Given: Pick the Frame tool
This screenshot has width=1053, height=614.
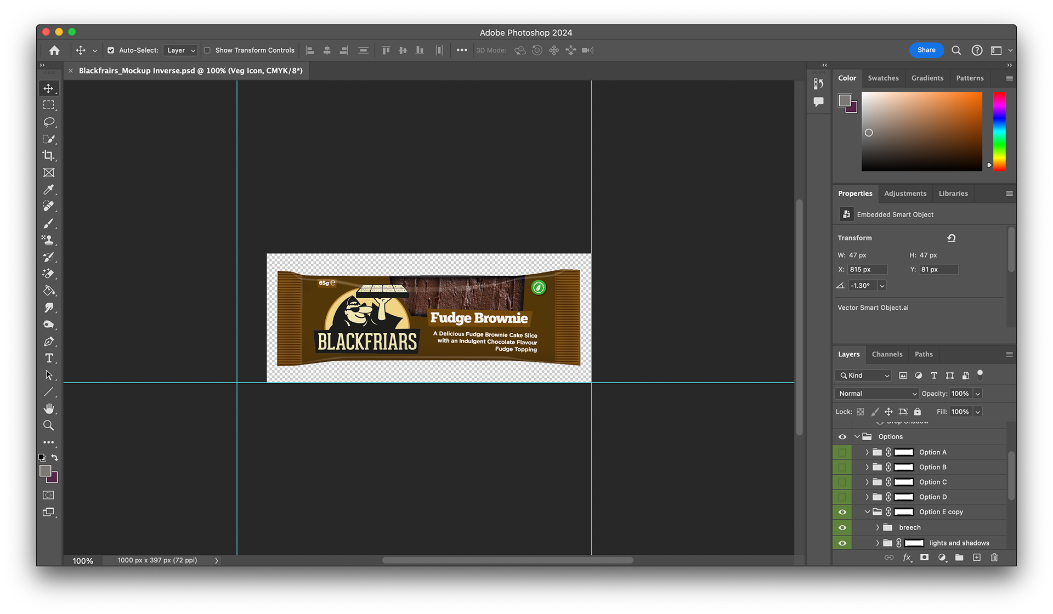Looking at the screenshot, I should click(49, 173).
